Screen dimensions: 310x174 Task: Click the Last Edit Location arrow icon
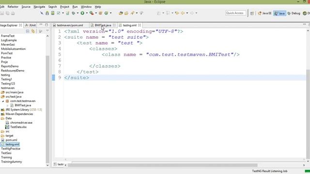coord(177,13)
